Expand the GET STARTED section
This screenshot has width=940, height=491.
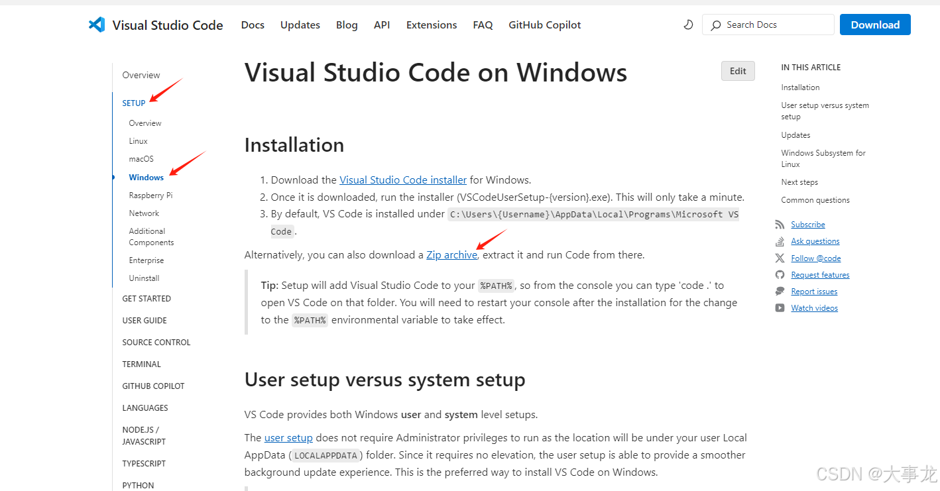(x=147, y=299)
